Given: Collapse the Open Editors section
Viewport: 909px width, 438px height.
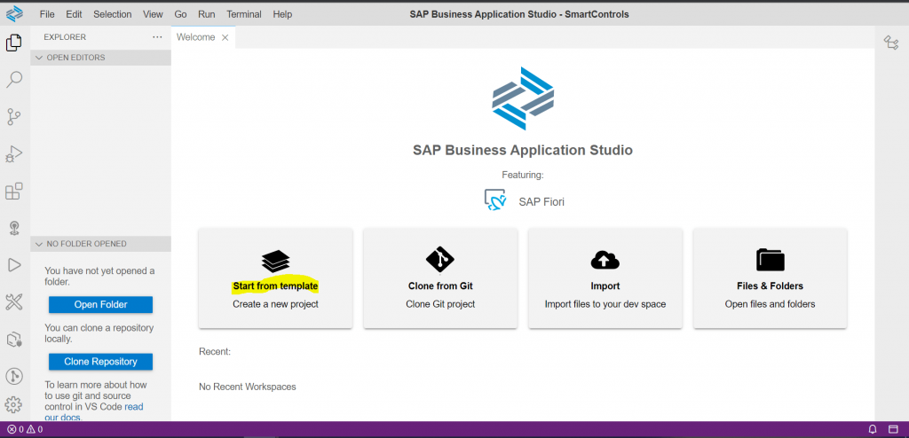Looking at the screenshot, I should (101, 58).
